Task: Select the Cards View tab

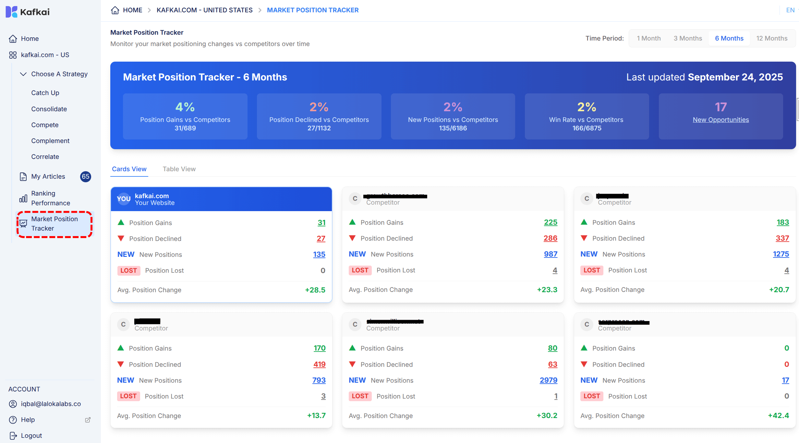Action: (129, 169)
